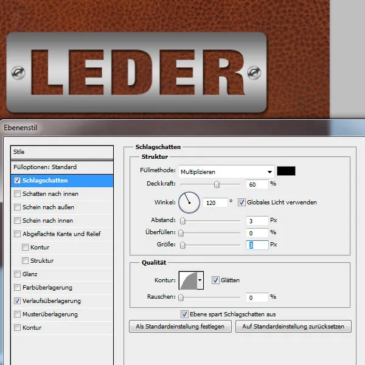Screen dimensions: 365x365
Task: Click the Rauschen percentage field
Action: [258, 297]
